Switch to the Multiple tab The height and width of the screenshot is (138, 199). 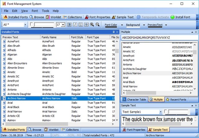click(x=156, y=100)
